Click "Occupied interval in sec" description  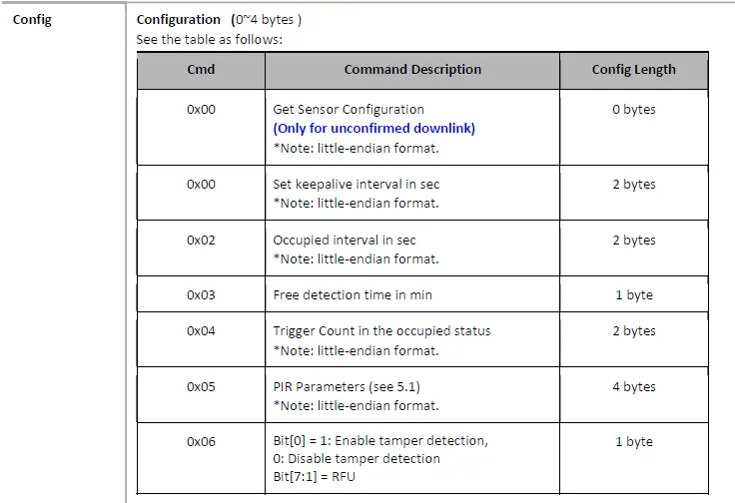[x=345, y=241]
